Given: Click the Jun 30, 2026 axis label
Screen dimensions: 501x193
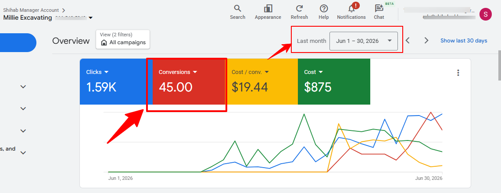Looking at the screenshot, I should (429, 179).
